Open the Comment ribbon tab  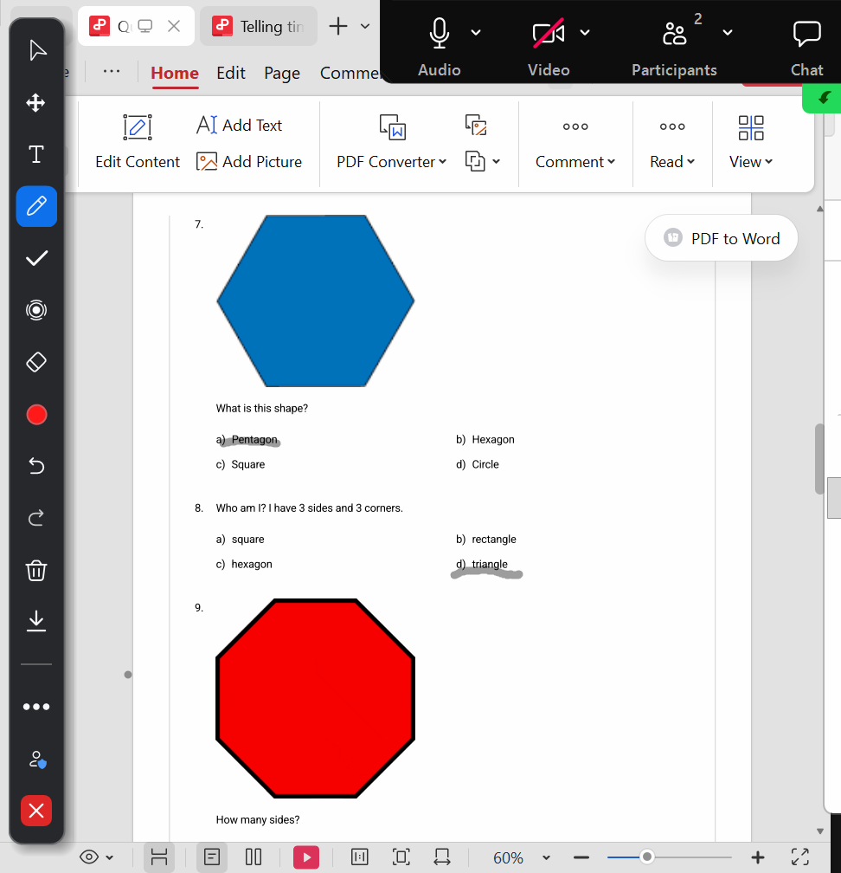point(350,73)
